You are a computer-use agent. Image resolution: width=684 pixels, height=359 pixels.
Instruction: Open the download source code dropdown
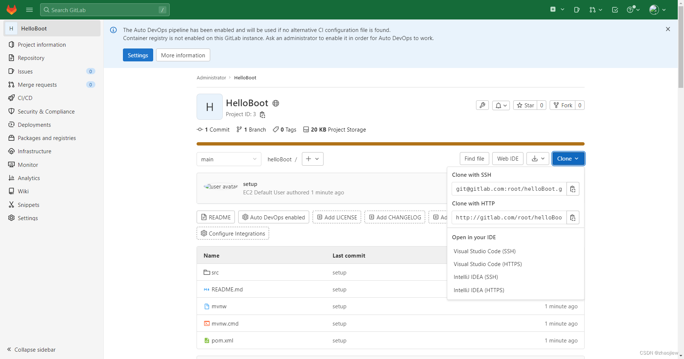click(538, 158)
